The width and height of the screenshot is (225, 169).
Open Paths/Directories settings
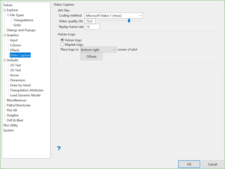tap(19, 105)
